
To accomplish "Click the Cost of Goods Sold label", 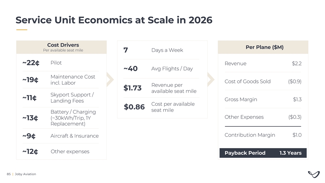I will pyautogui.click(x=247, y=81).
